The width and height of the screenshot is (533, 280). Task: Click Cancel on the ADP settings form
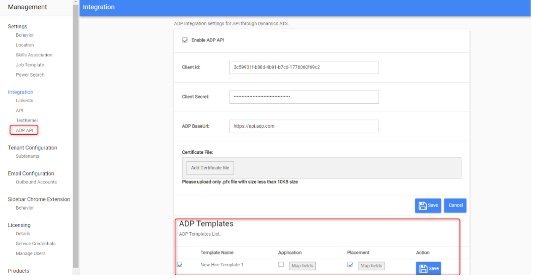[x=455, y=205]
